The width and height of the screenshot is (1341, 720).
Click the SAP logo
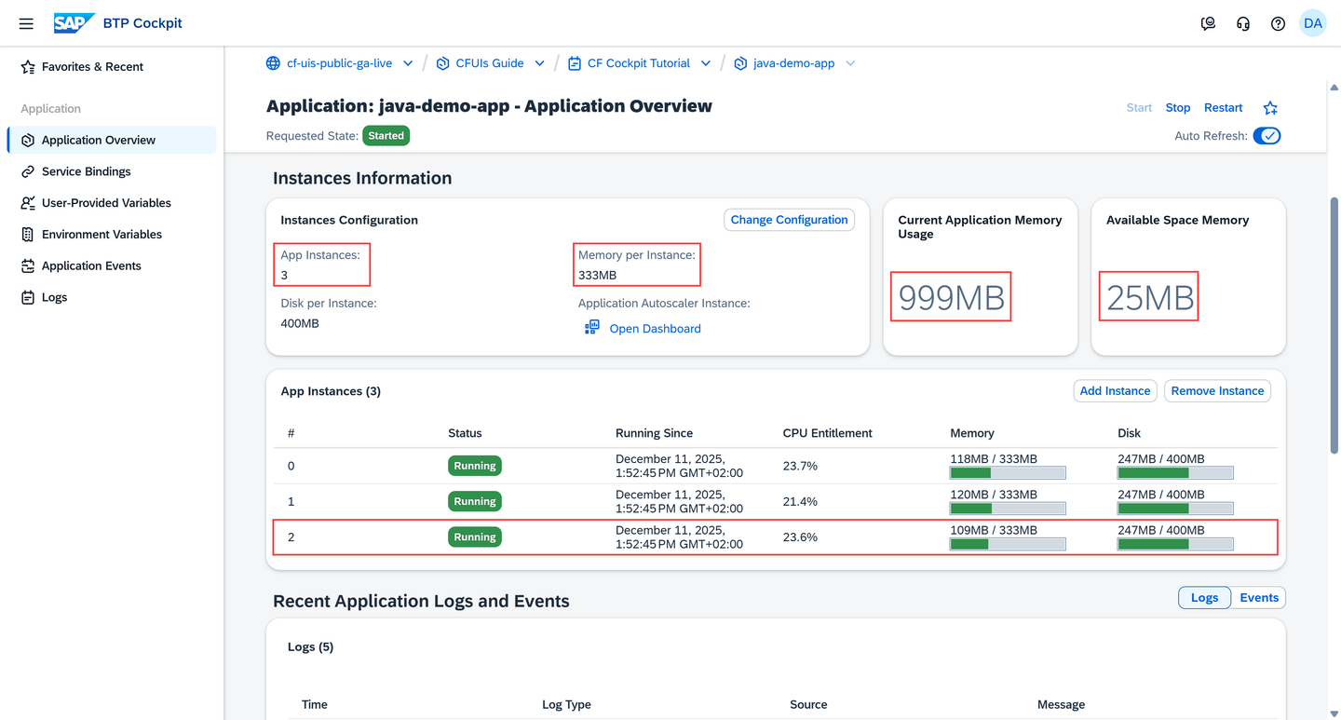point(74,23)
